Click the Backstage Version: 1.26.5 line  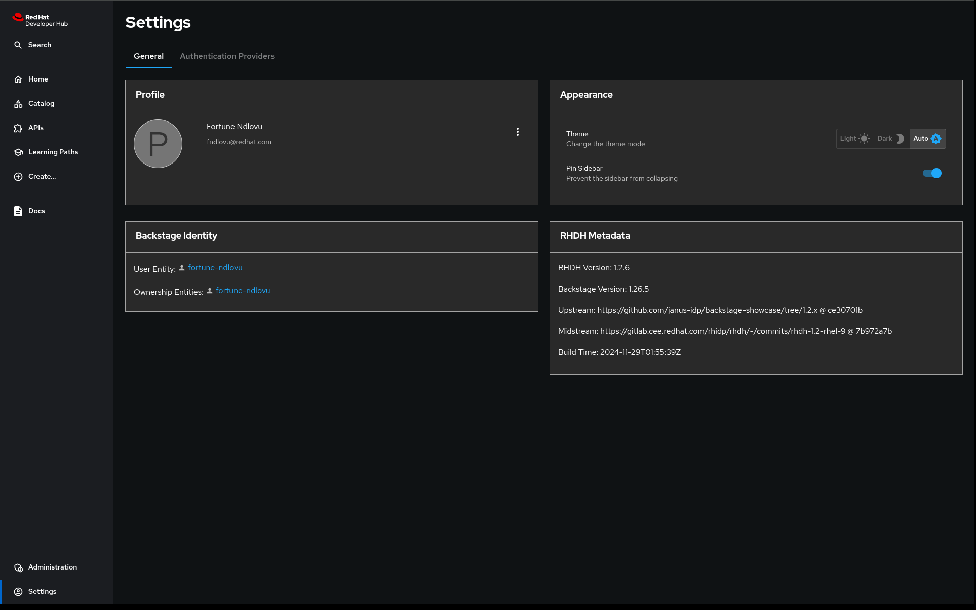click(603, 289)
